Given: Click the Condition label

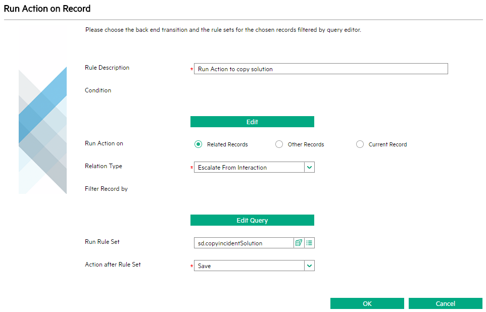Looking at the screenshot, I should click(x=98, y=90).
